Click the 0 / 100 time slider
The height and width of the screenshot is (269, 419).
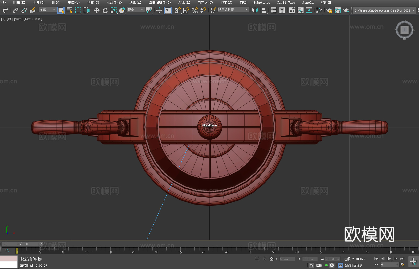23,244
